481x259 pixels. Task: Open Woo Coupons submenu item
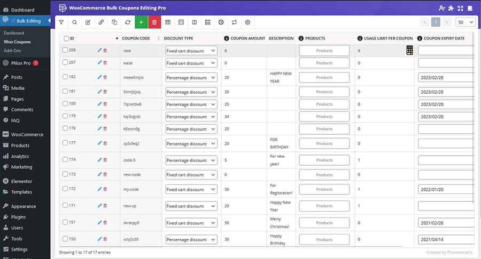pos(17,42)
